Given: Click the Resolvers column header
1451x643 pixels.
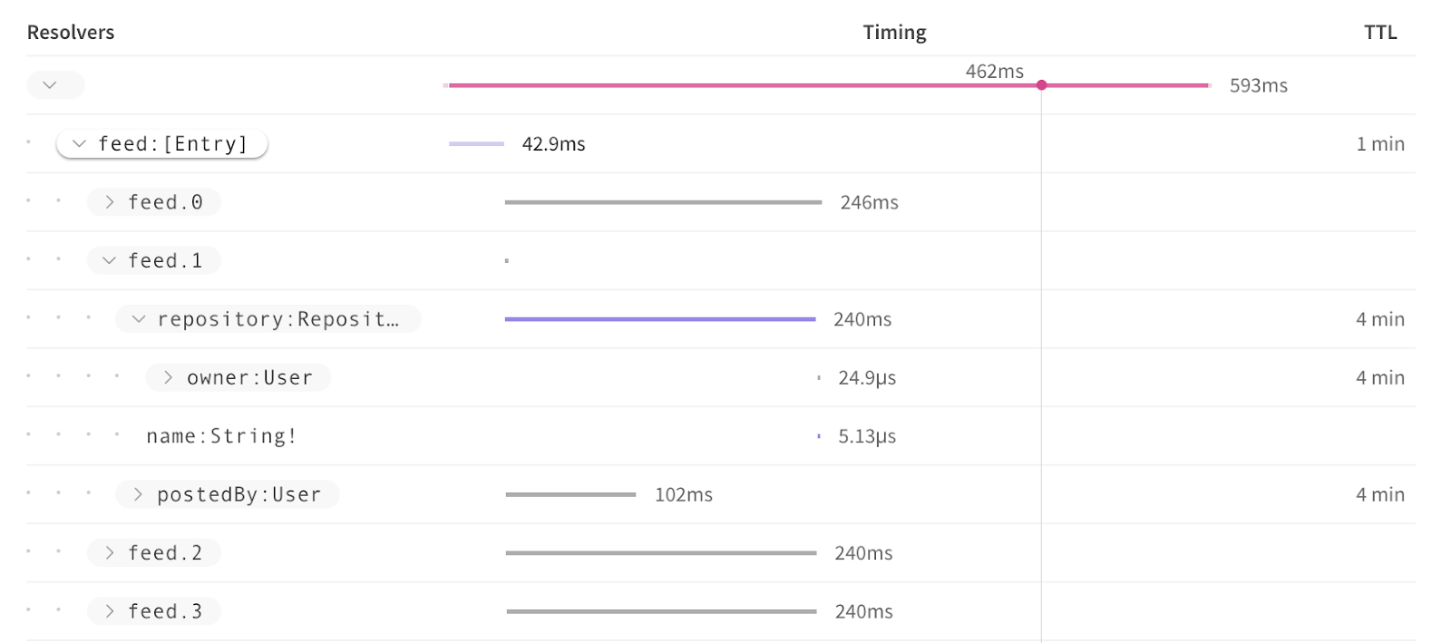Looking at the screenshot, I should point(71,33).
